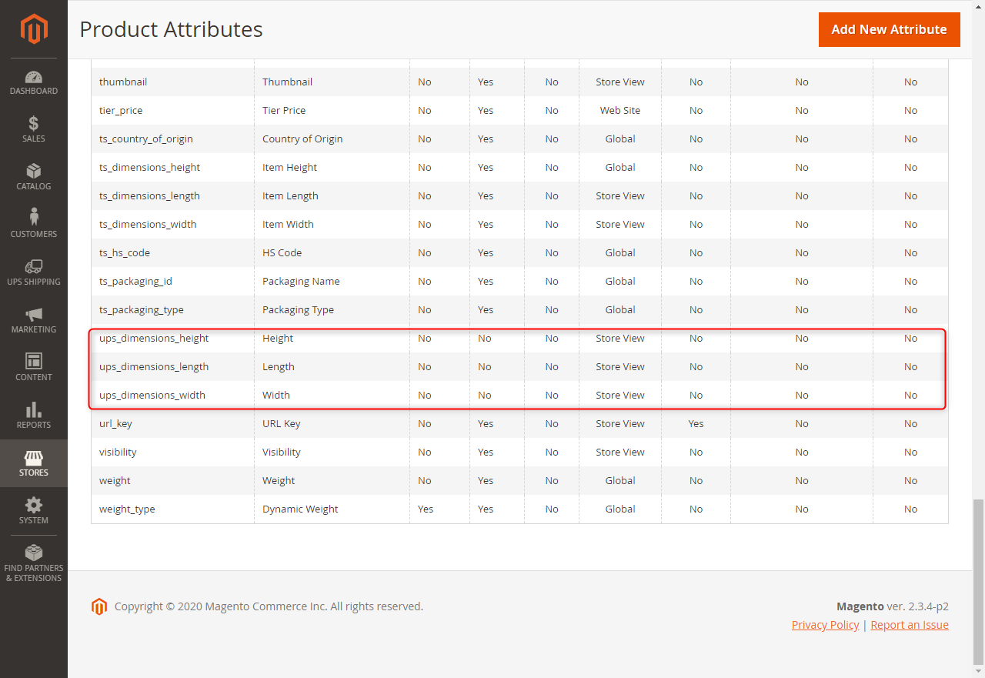
Task: Click the Yes searchable value in url_key row
Action: pos(696,423)
